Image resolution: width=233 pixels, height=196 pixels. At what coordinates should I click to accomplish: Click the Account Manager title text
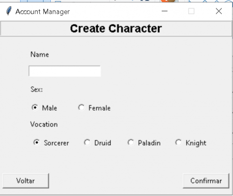coord(42,12)
